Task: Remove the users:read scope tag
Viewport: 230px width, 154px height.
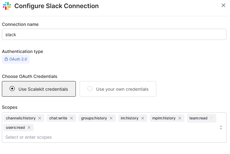Action: pyautogui.click(x=29, y=128)
